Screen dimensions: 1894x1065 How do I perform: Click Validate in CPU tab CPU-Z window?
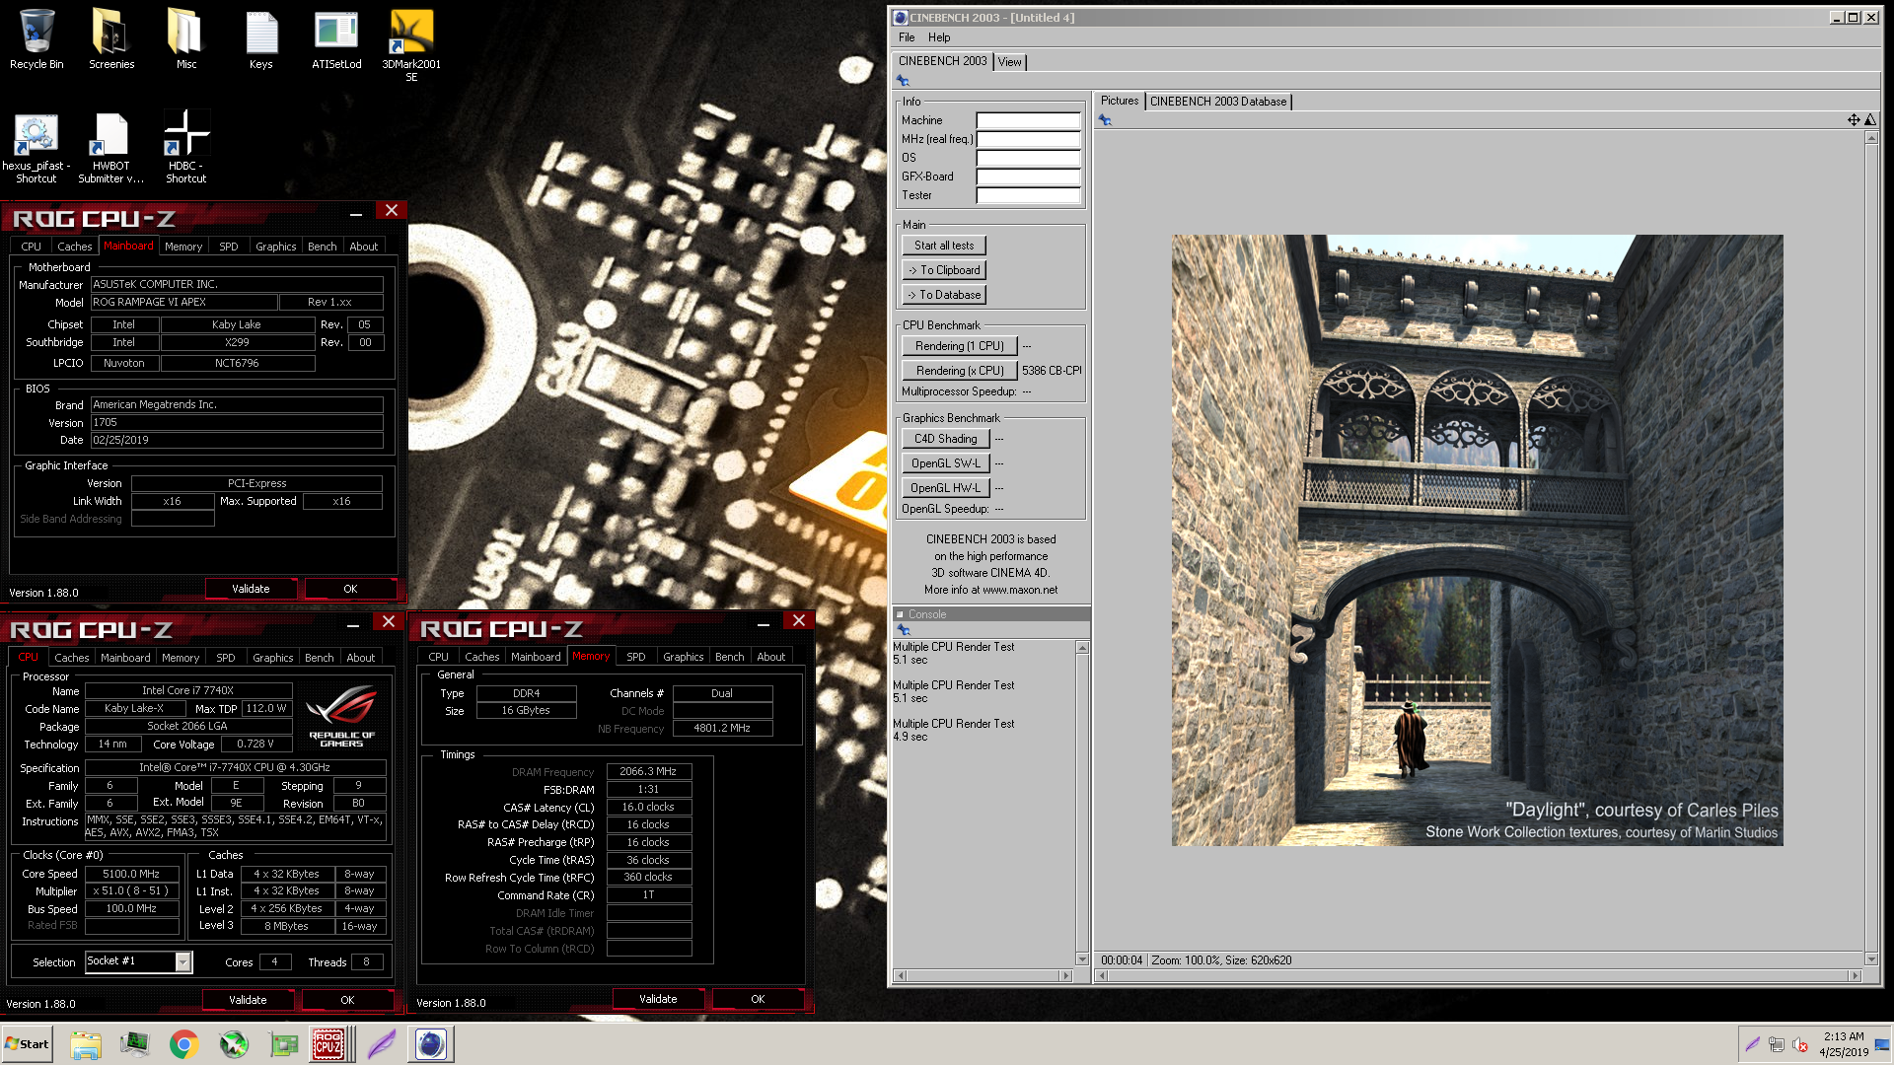[248, 1000]
